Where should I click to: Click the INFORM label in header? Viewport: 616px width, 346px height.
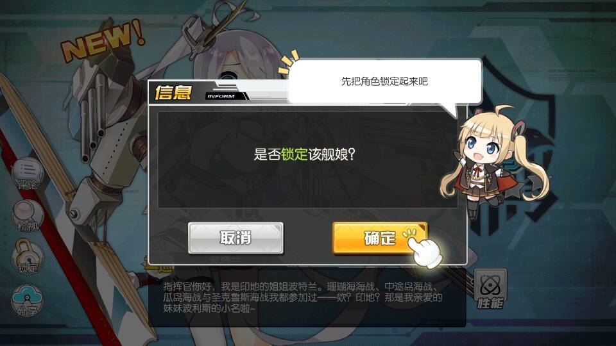click(x=221, y=96)
